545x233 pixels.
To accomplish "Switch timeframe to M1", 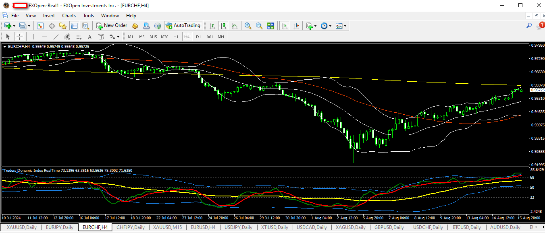I will click(131, 37).
